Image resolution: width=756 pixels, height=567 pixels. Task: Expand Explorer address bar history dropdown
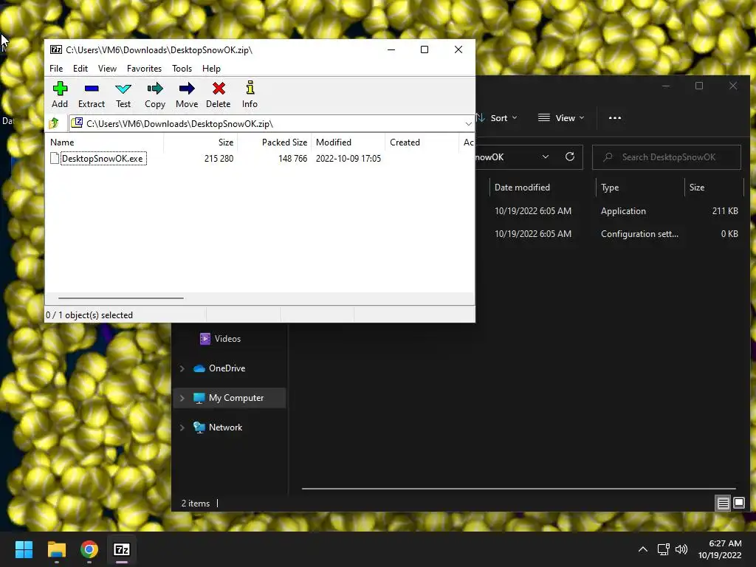pyautogui.click(x=546, y=157)
